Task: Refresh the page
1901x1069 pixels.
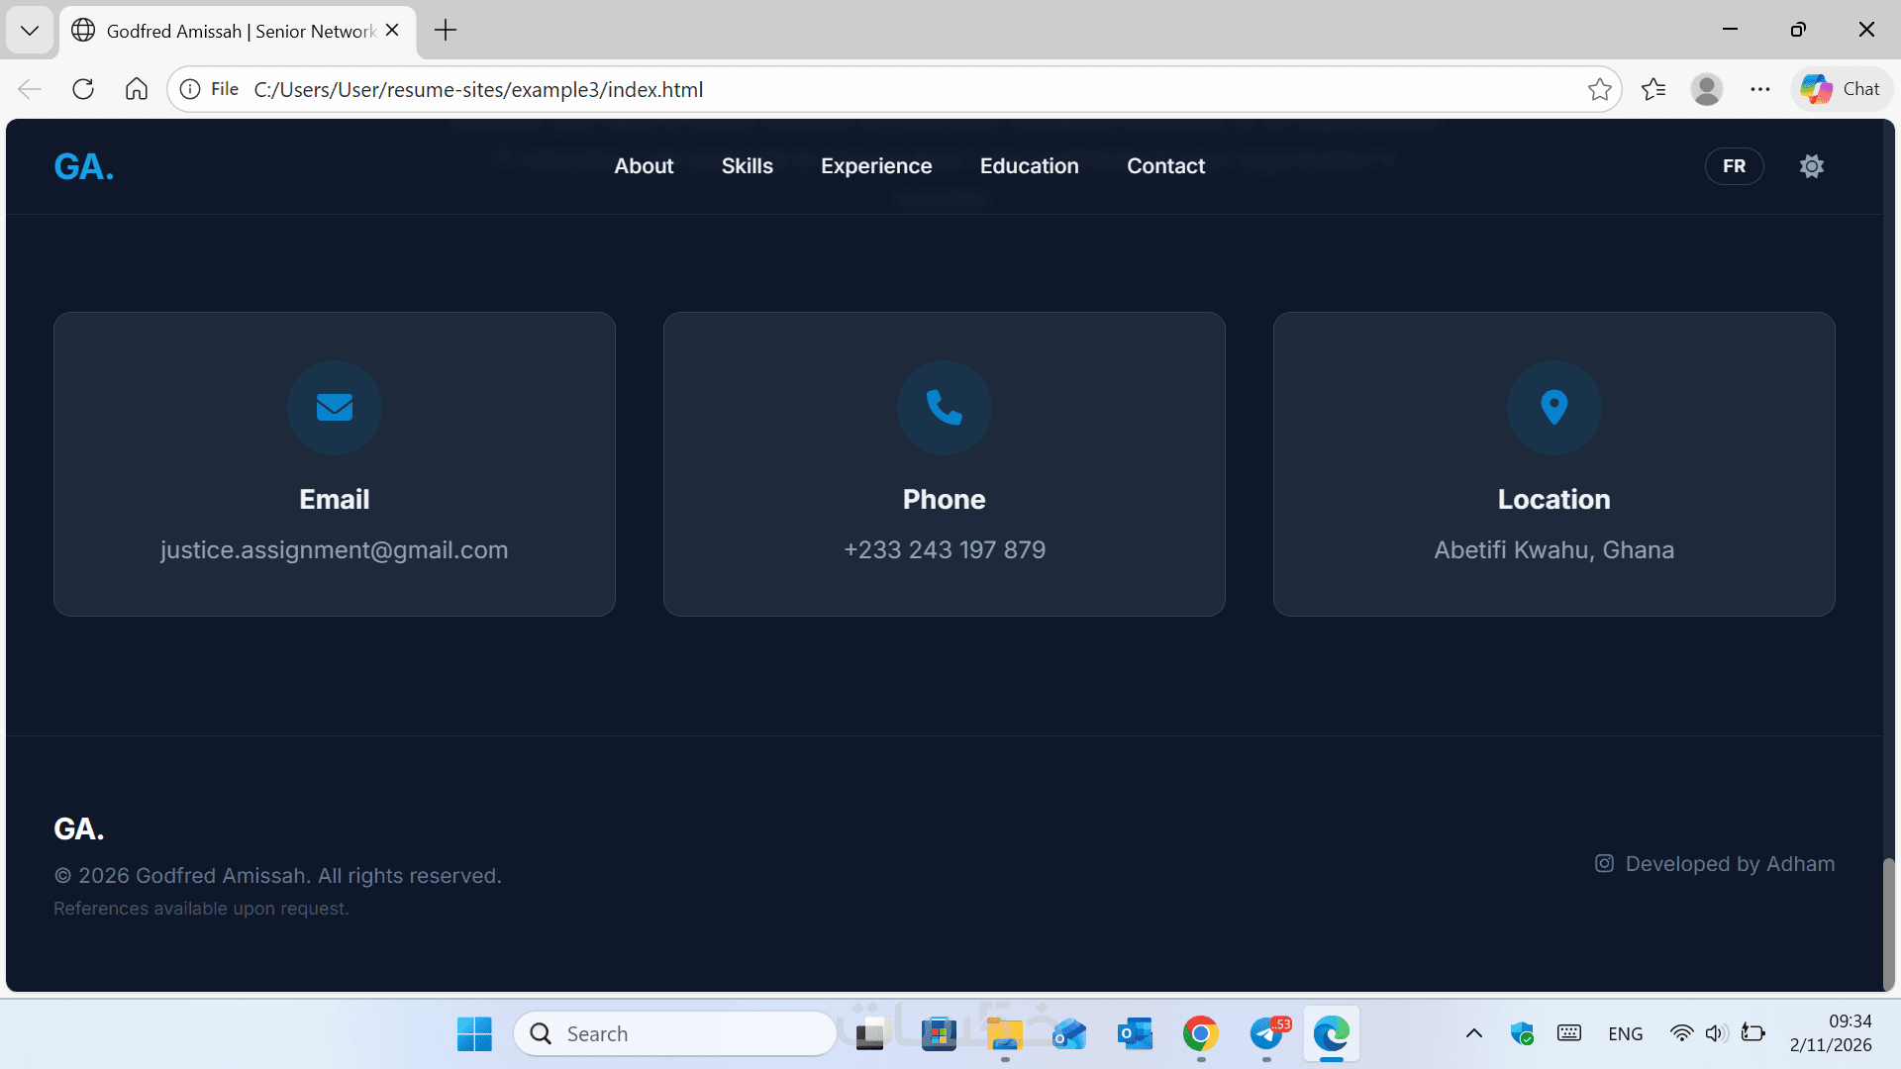Action: [x=83, y=89]
